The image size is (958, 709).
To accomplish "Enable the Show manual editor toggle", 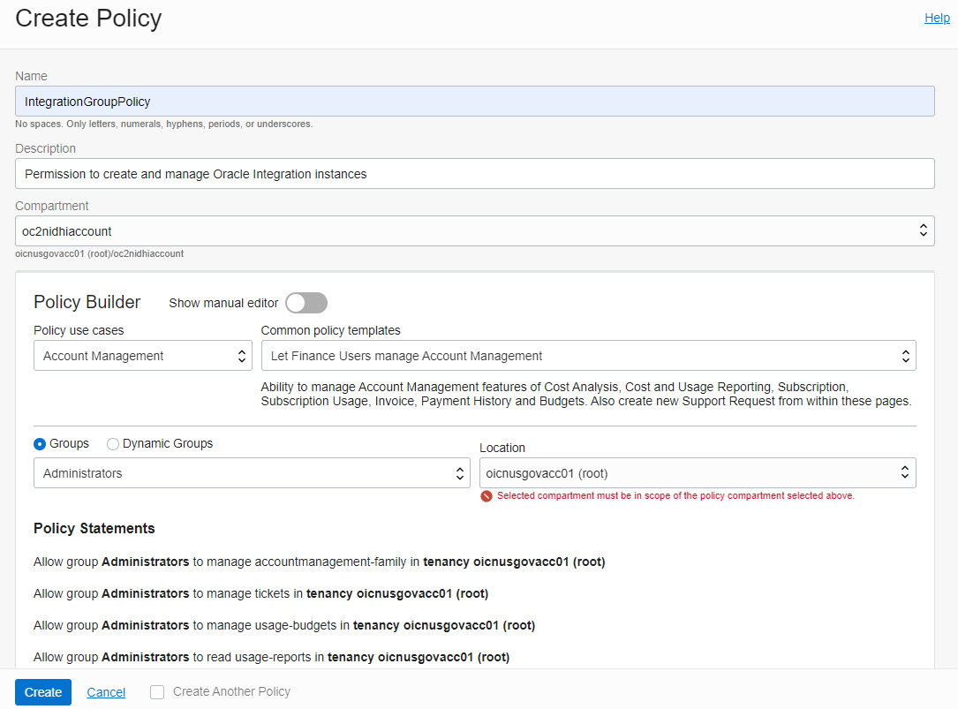I will [x=306, y=302].
